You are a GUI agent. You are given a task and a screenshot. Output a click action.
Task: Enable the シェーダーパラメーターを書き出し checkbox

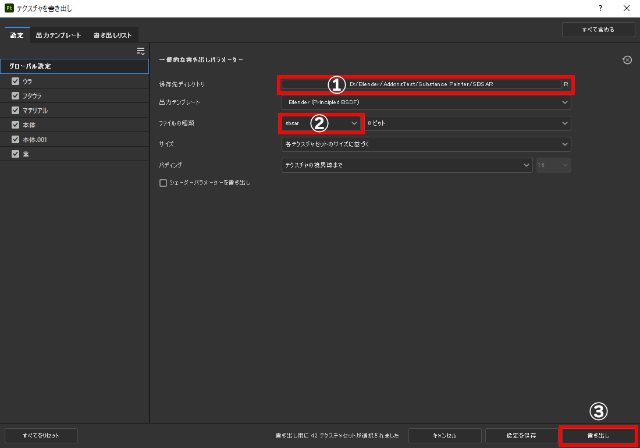click(163, 182)
